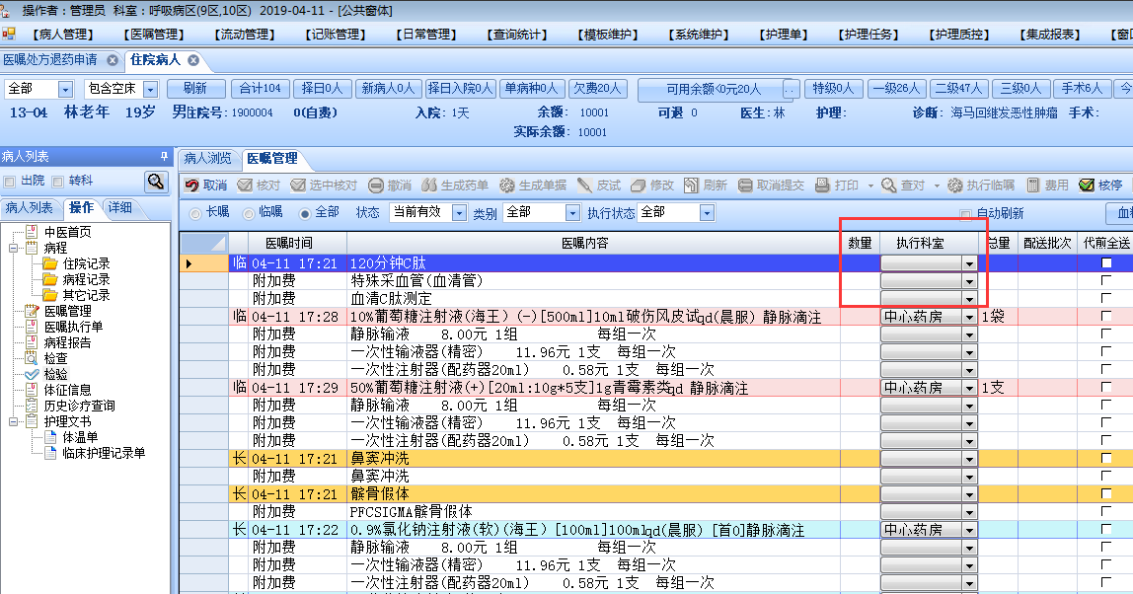Screen dimensions: 1133x594
Task: Click the 合计104 button
Action: (261, 88)
